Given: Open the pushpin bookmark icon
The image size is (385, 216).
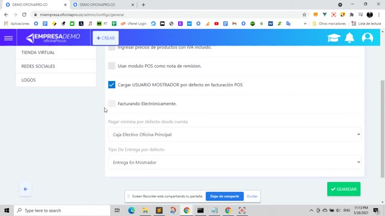Looking at the screenshot, I should click(63, 24).
